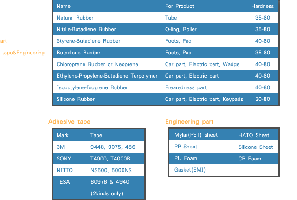Screen dimensions: 297x200
Task: Click Styrene-Butadiene Rubber in the table
Action: tap(89, 41)
